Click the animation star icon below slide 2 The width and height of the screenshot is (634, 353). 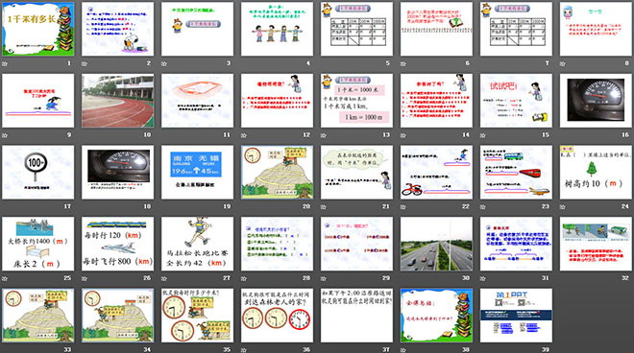point(85,64)
